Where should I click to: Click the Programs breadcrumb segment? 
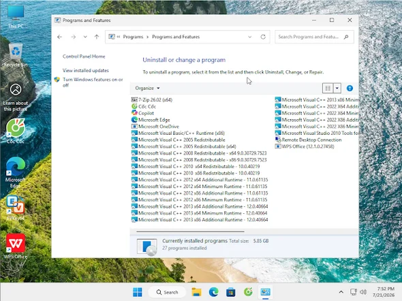click(133, 37)
